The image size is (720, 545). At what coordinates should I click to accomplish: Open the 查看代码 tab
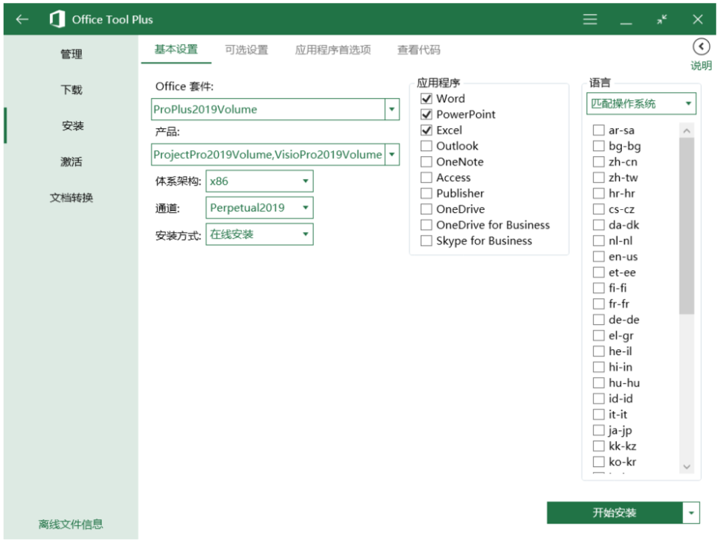coord(419,50)
